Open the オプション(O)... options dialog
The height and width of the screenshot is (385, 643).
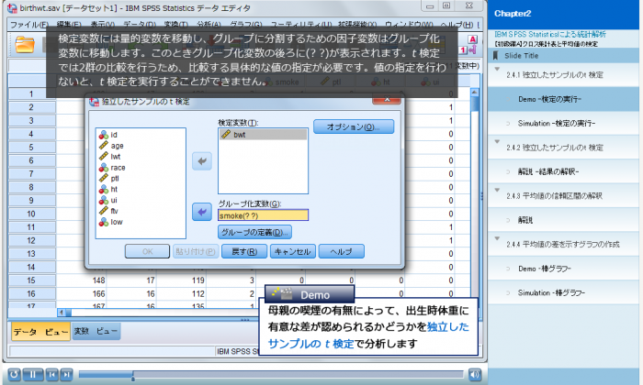(x=354, y=126)
